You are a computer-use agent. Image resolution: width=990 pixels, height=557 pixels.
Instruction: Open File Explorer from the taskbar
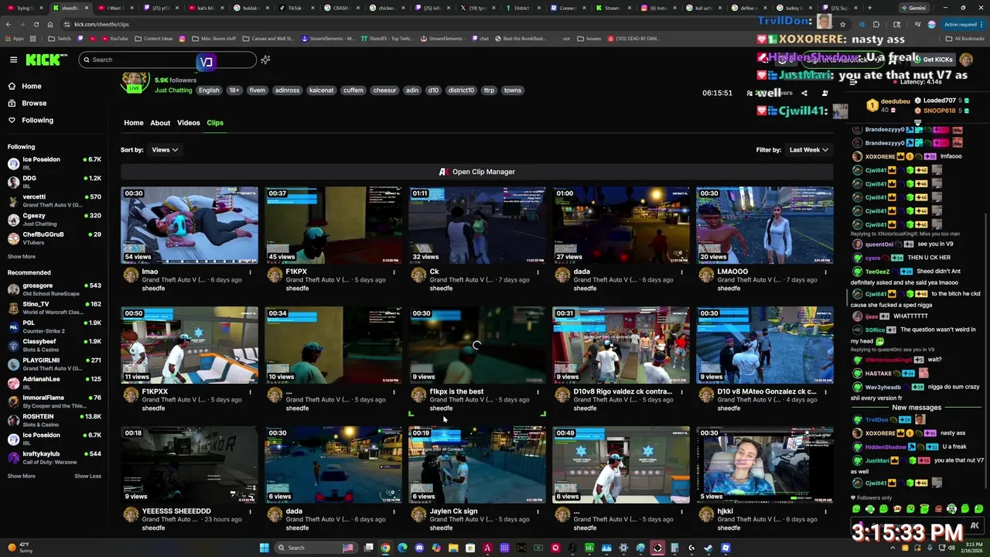(x=453, y=548)
